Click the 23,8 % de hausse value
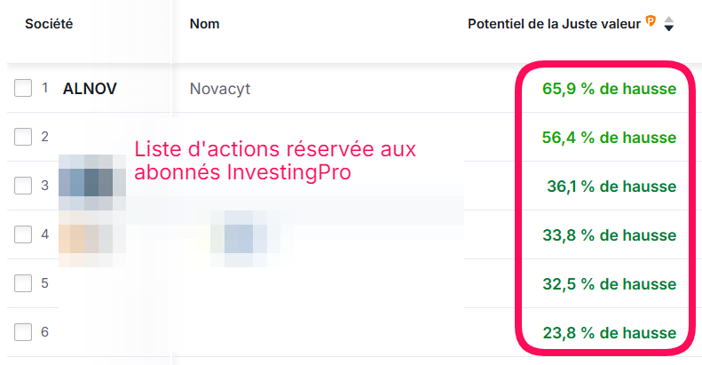Viewport: 702px width, 365px height. pos(609,333)
